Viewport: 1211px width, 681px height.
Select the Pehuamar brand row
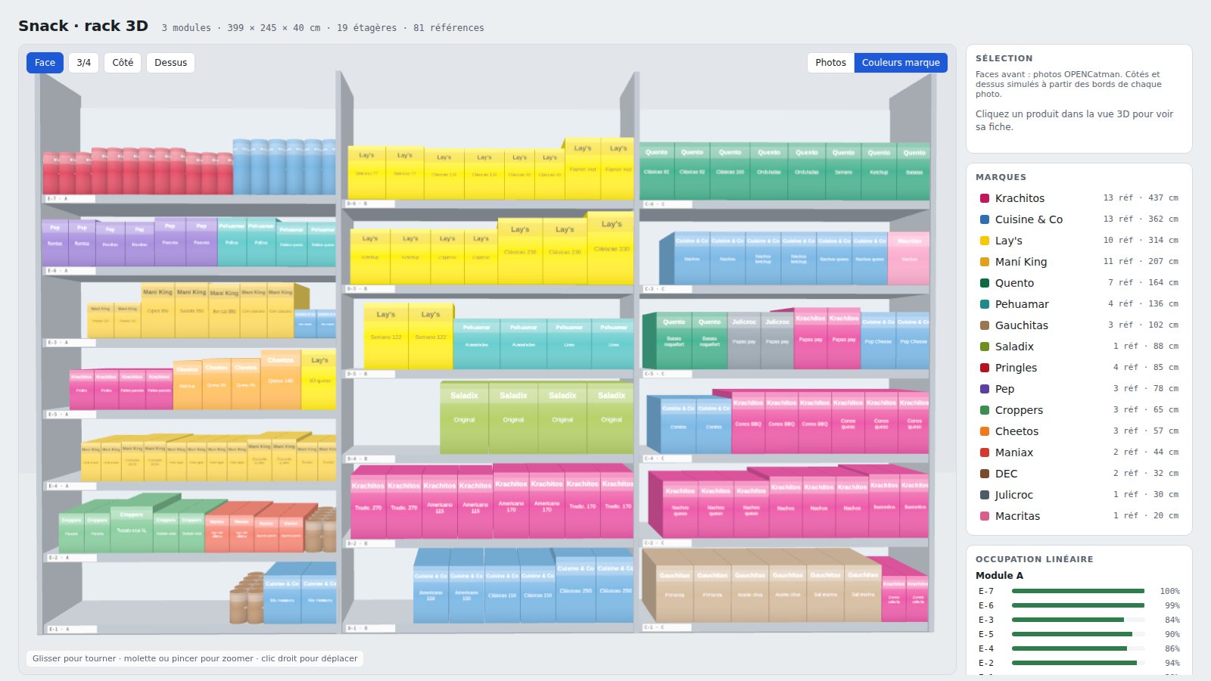pyautogui.click(x=1079, y=304)
